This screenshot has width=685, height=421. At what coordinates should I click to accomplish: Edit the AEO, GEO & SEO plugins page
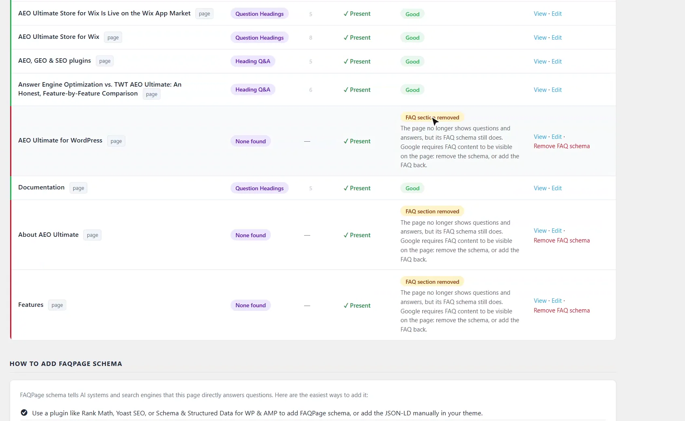[x=556, y=62]
